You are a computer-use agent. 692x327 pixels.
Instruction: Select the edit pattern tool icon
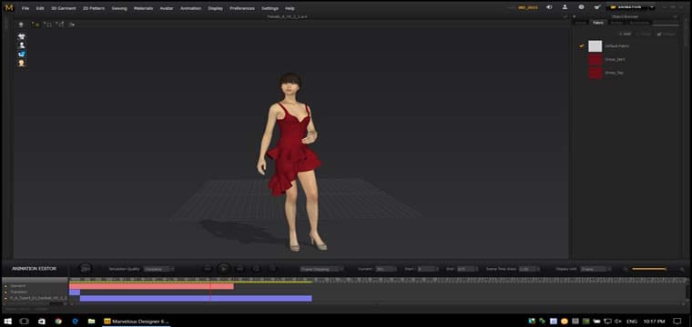coord(60,25)
